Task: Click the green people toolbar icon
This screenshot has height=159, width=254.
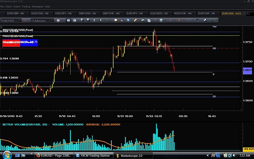Action: click(x=212, y=20)
